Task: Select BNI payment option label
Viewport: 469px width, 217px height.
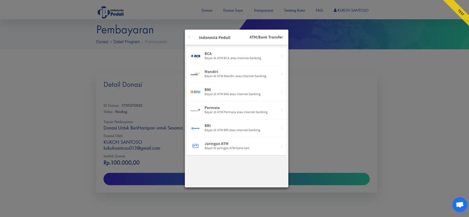Action: tap(208, 89)
